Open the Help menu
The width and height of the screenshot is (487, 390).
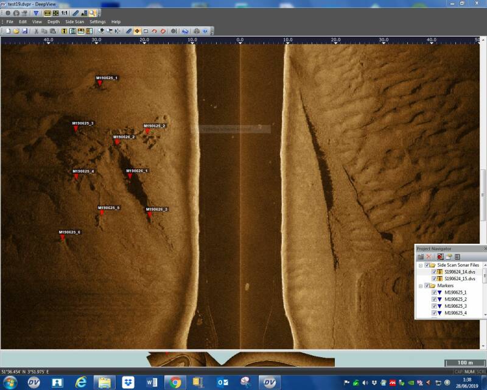pos(116,22)
